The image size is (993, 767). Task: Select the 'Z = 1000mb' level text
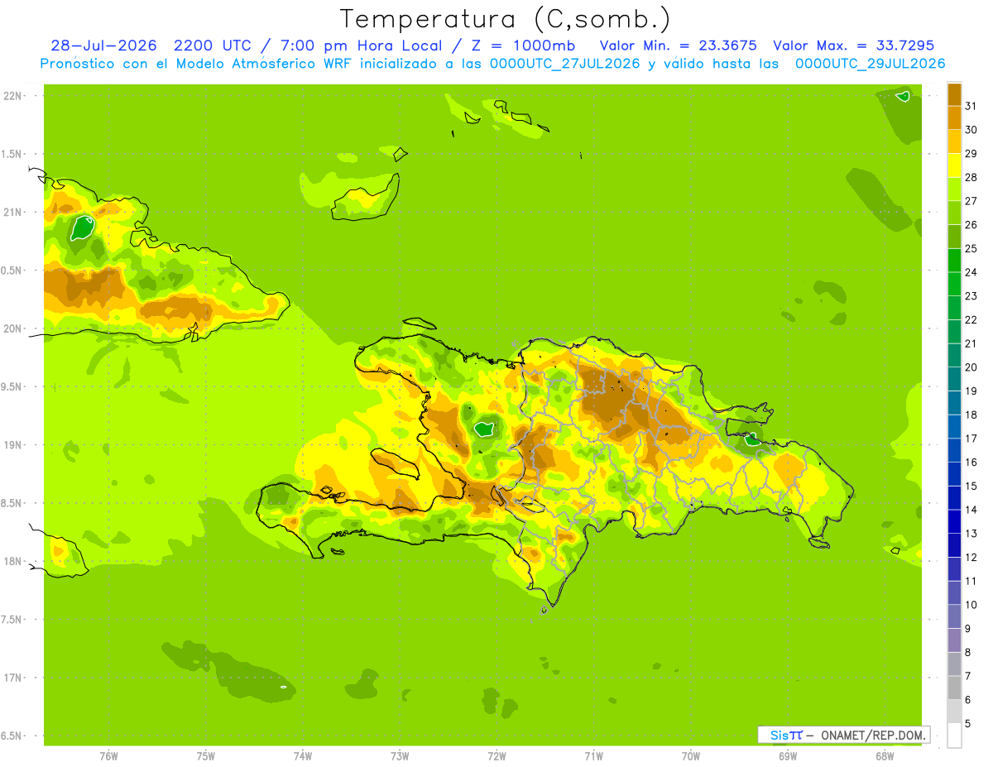(x=522, y=46)
